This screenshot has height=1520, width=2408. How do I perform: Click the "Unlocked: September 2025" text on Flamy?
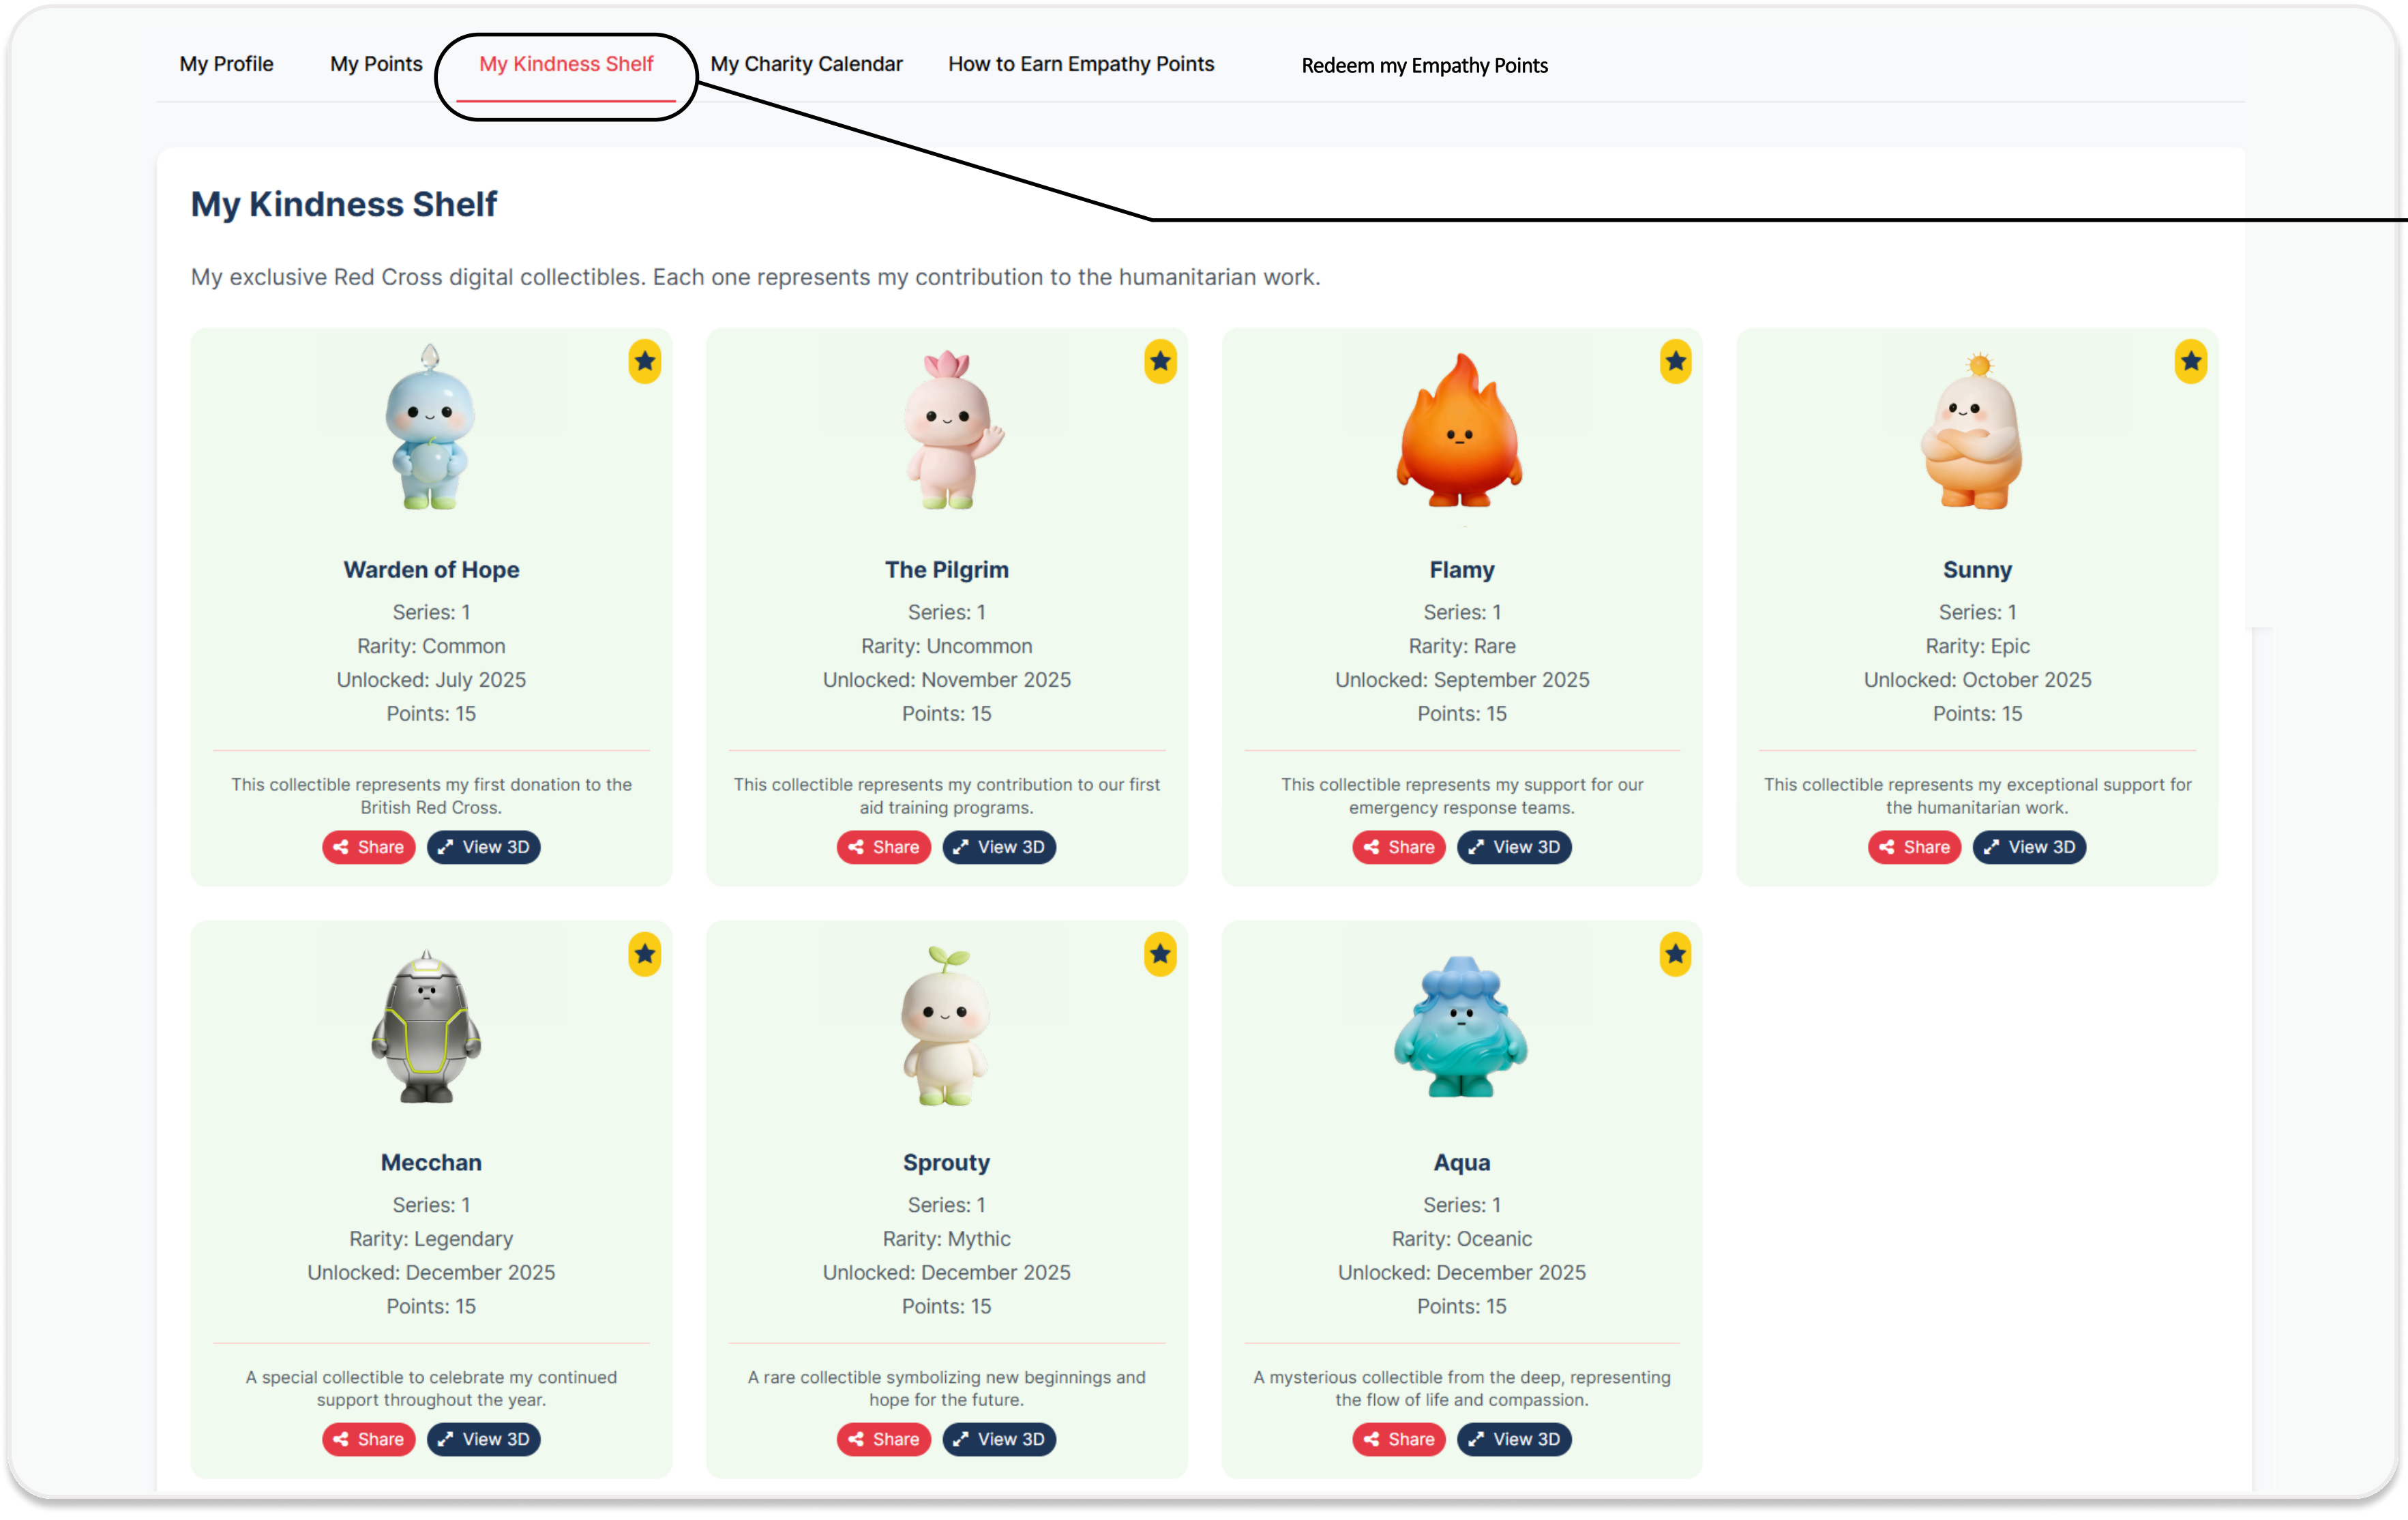pos(1461,680)
